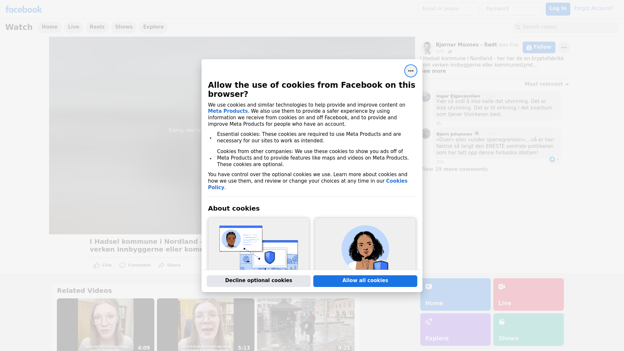Click the Share arrow icon under video

pos(162,265)
